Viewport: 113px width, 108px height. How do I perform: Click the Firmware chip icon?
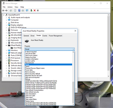click(x=9, y=30)
